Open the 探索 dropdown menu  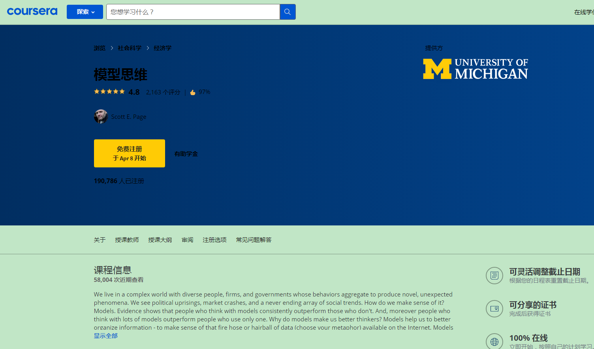click(85, 12)
